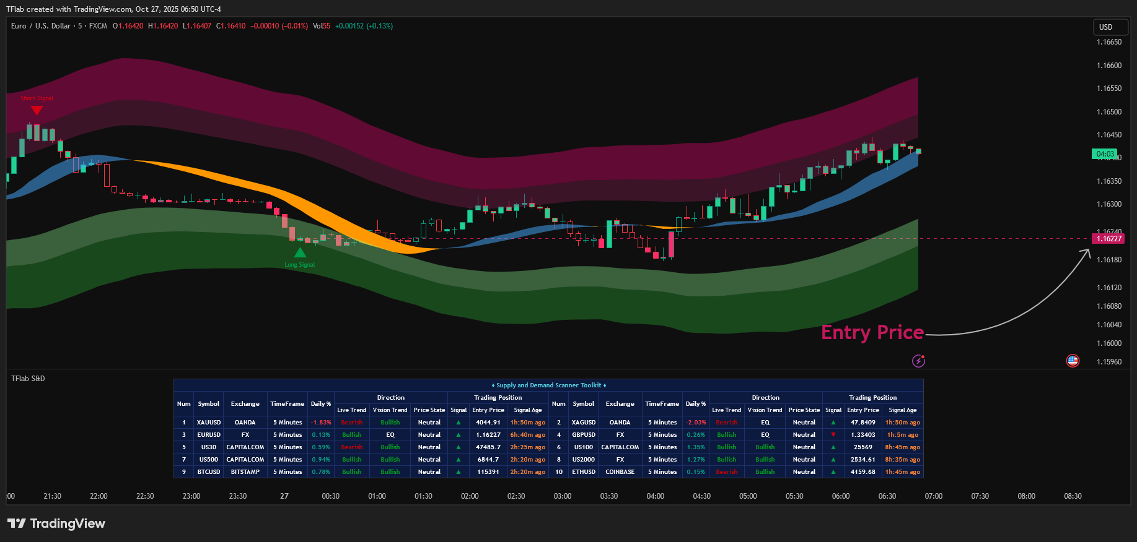This screenshot has width=1137, height=542.
Task: Click the 115391 entry price cell
Action: (488, 472)
